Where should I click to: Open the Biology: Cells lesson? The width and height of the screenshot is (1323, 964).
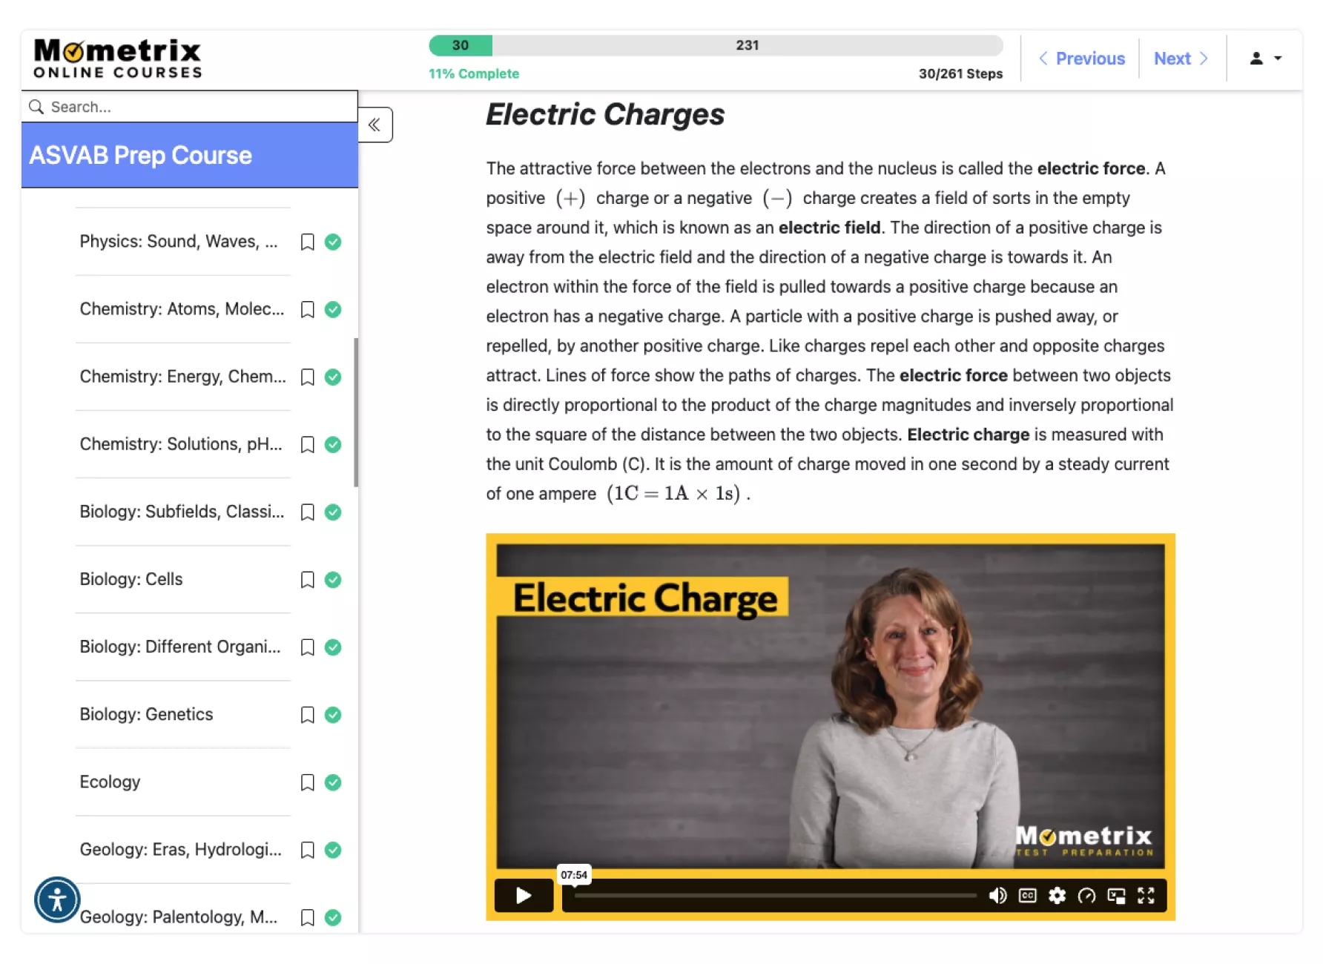tap(131, 579)
